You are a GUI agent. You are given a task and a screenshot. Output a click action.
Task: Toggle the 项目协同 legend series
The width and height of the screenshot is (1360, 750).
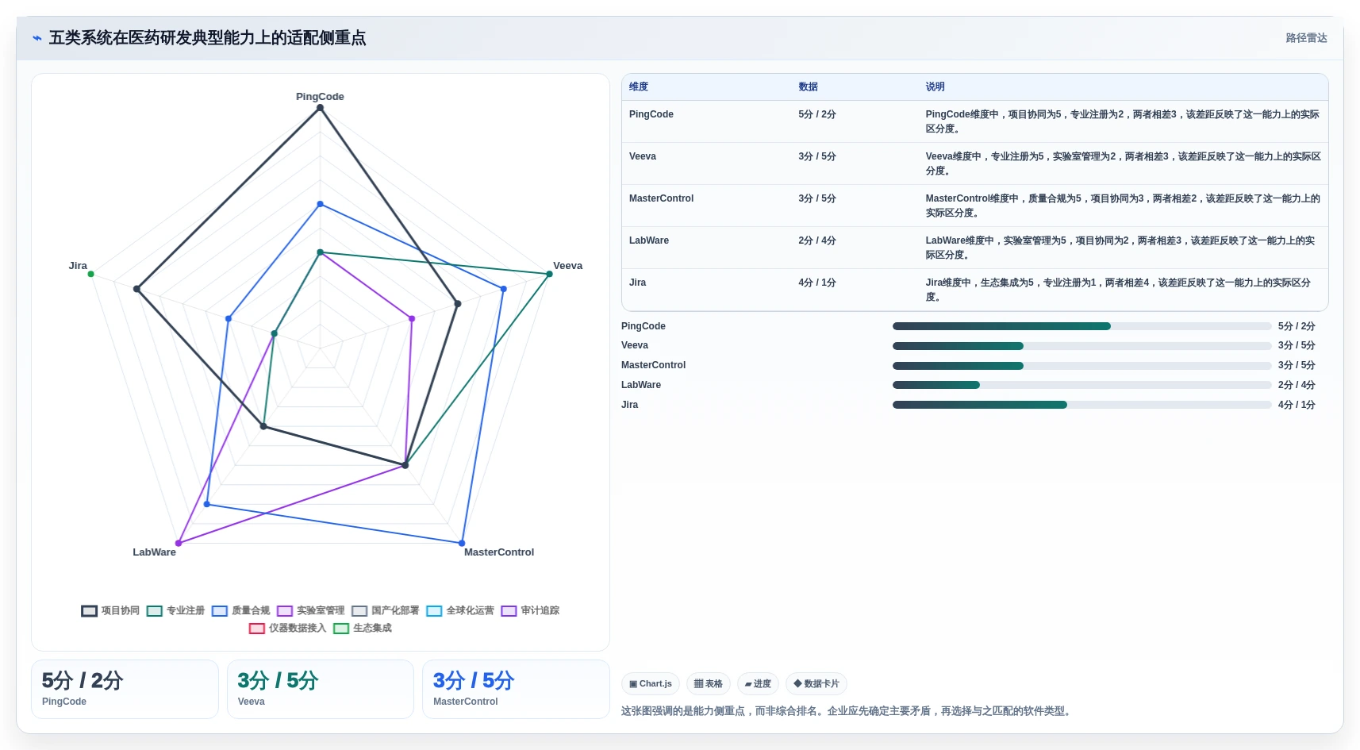110,610
